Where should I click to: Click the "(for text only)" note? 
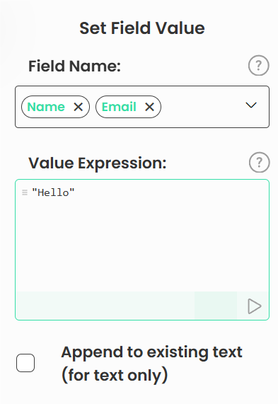tap(115, 375)
